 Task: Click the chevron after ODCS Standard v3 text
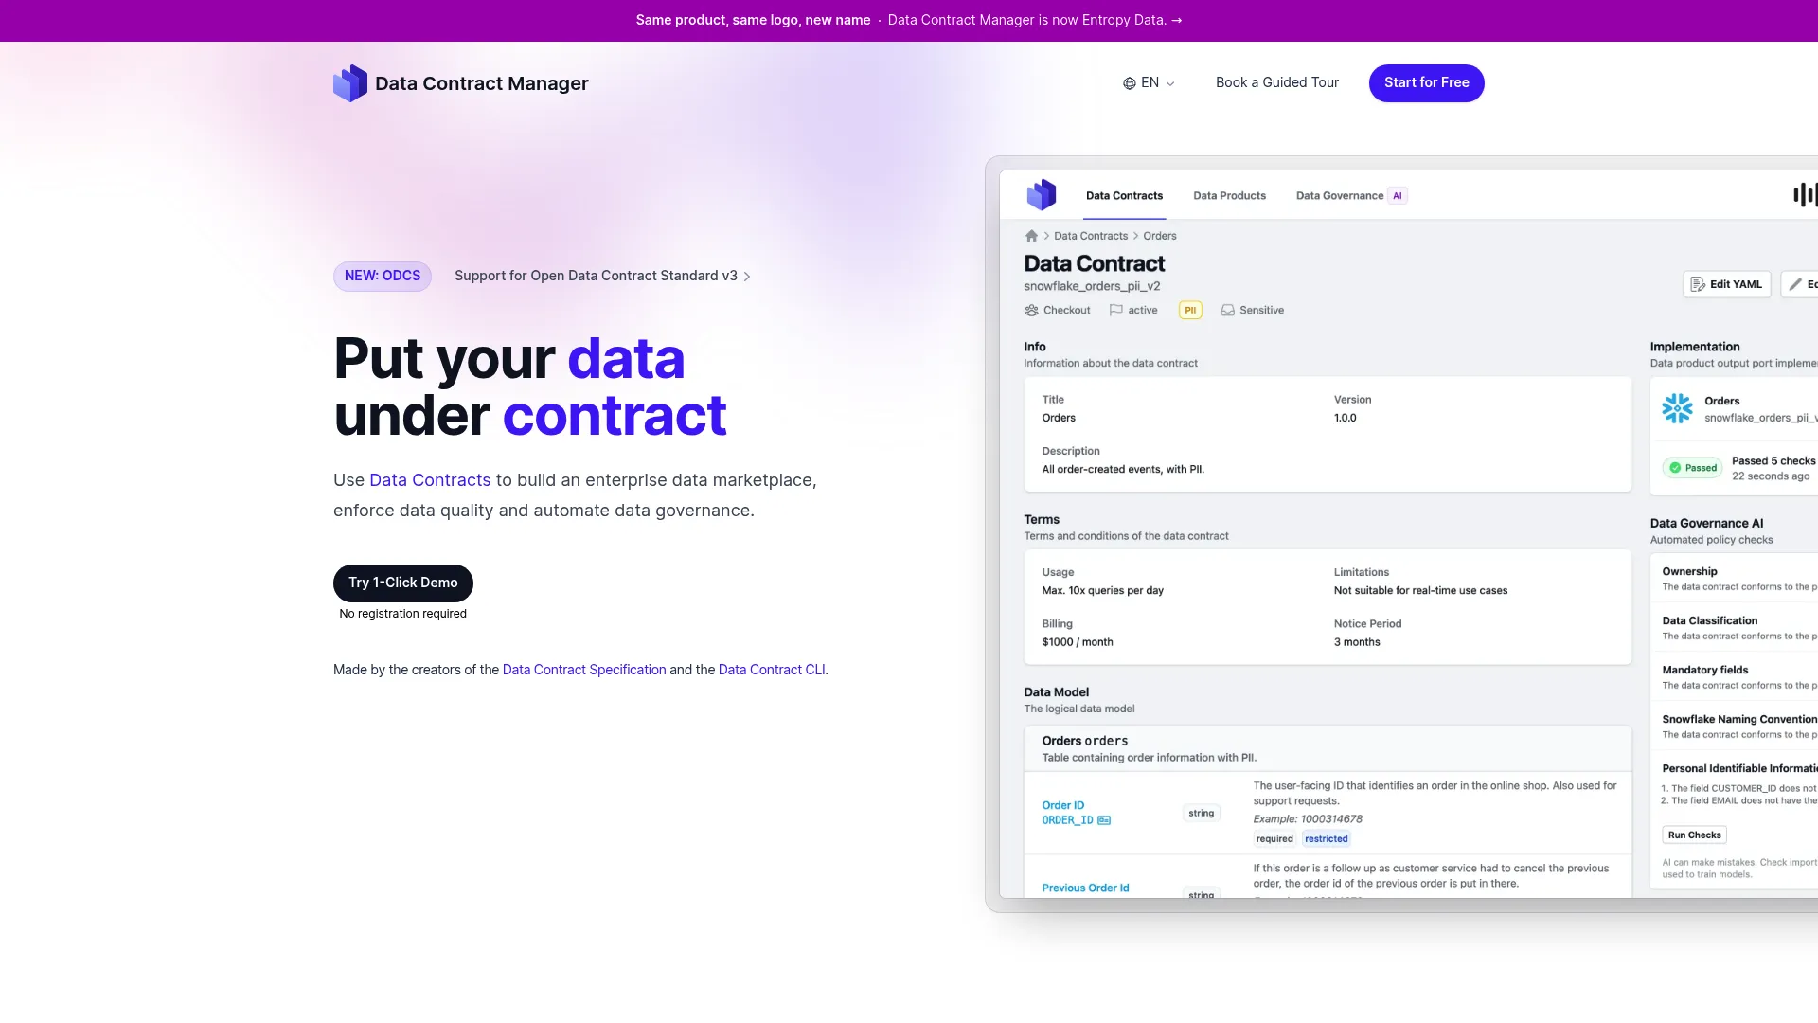(x=747, y=277)
